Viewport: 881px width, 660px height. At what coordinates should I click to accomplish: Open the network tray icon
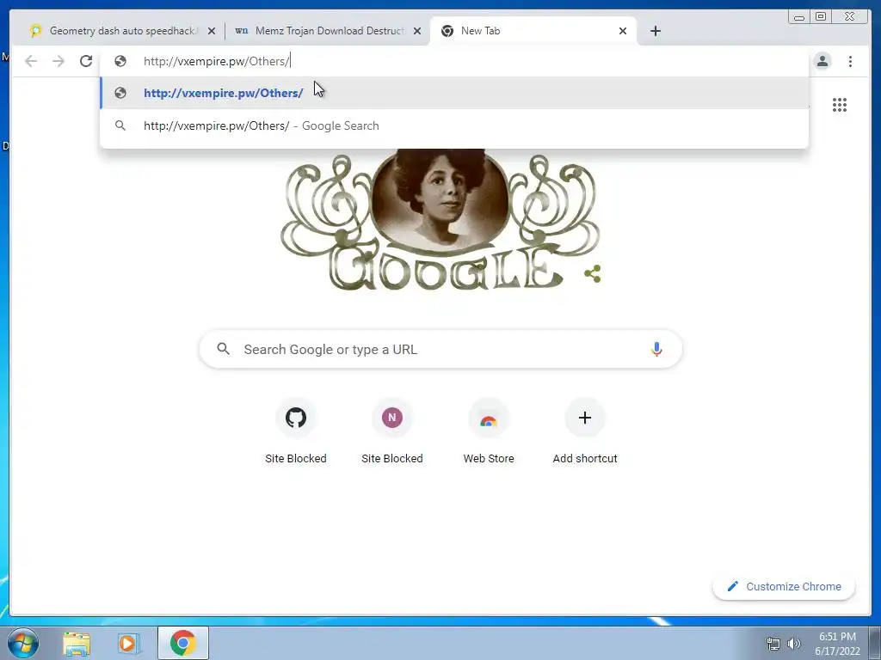click(773, 644)
